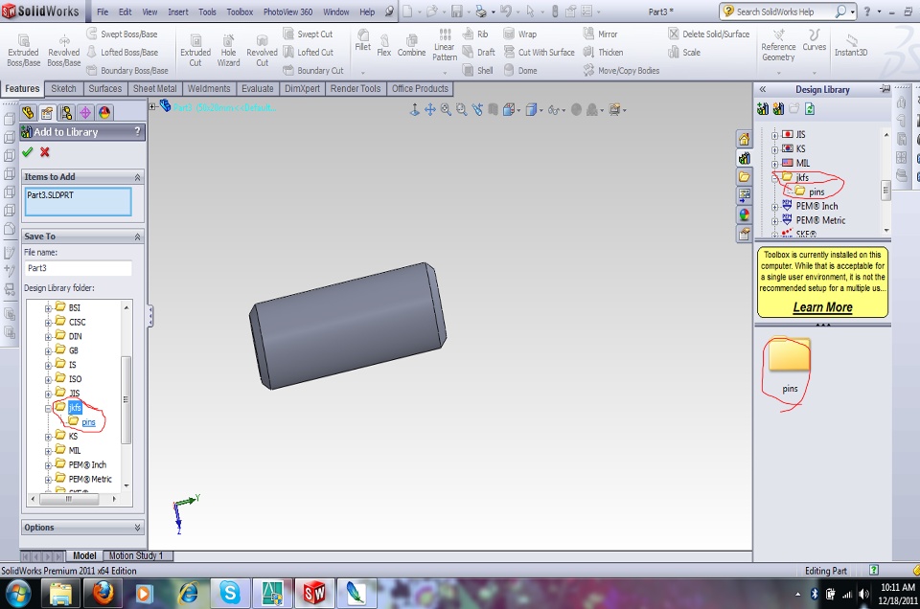Expand the Options section
The height and width of the screenshot is (609, 920).
[137, 528]
